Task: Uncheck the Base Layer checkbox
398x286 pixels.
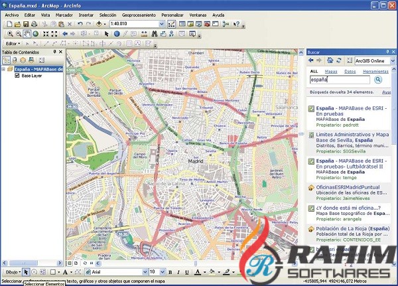Action: [x=17, y=76]
